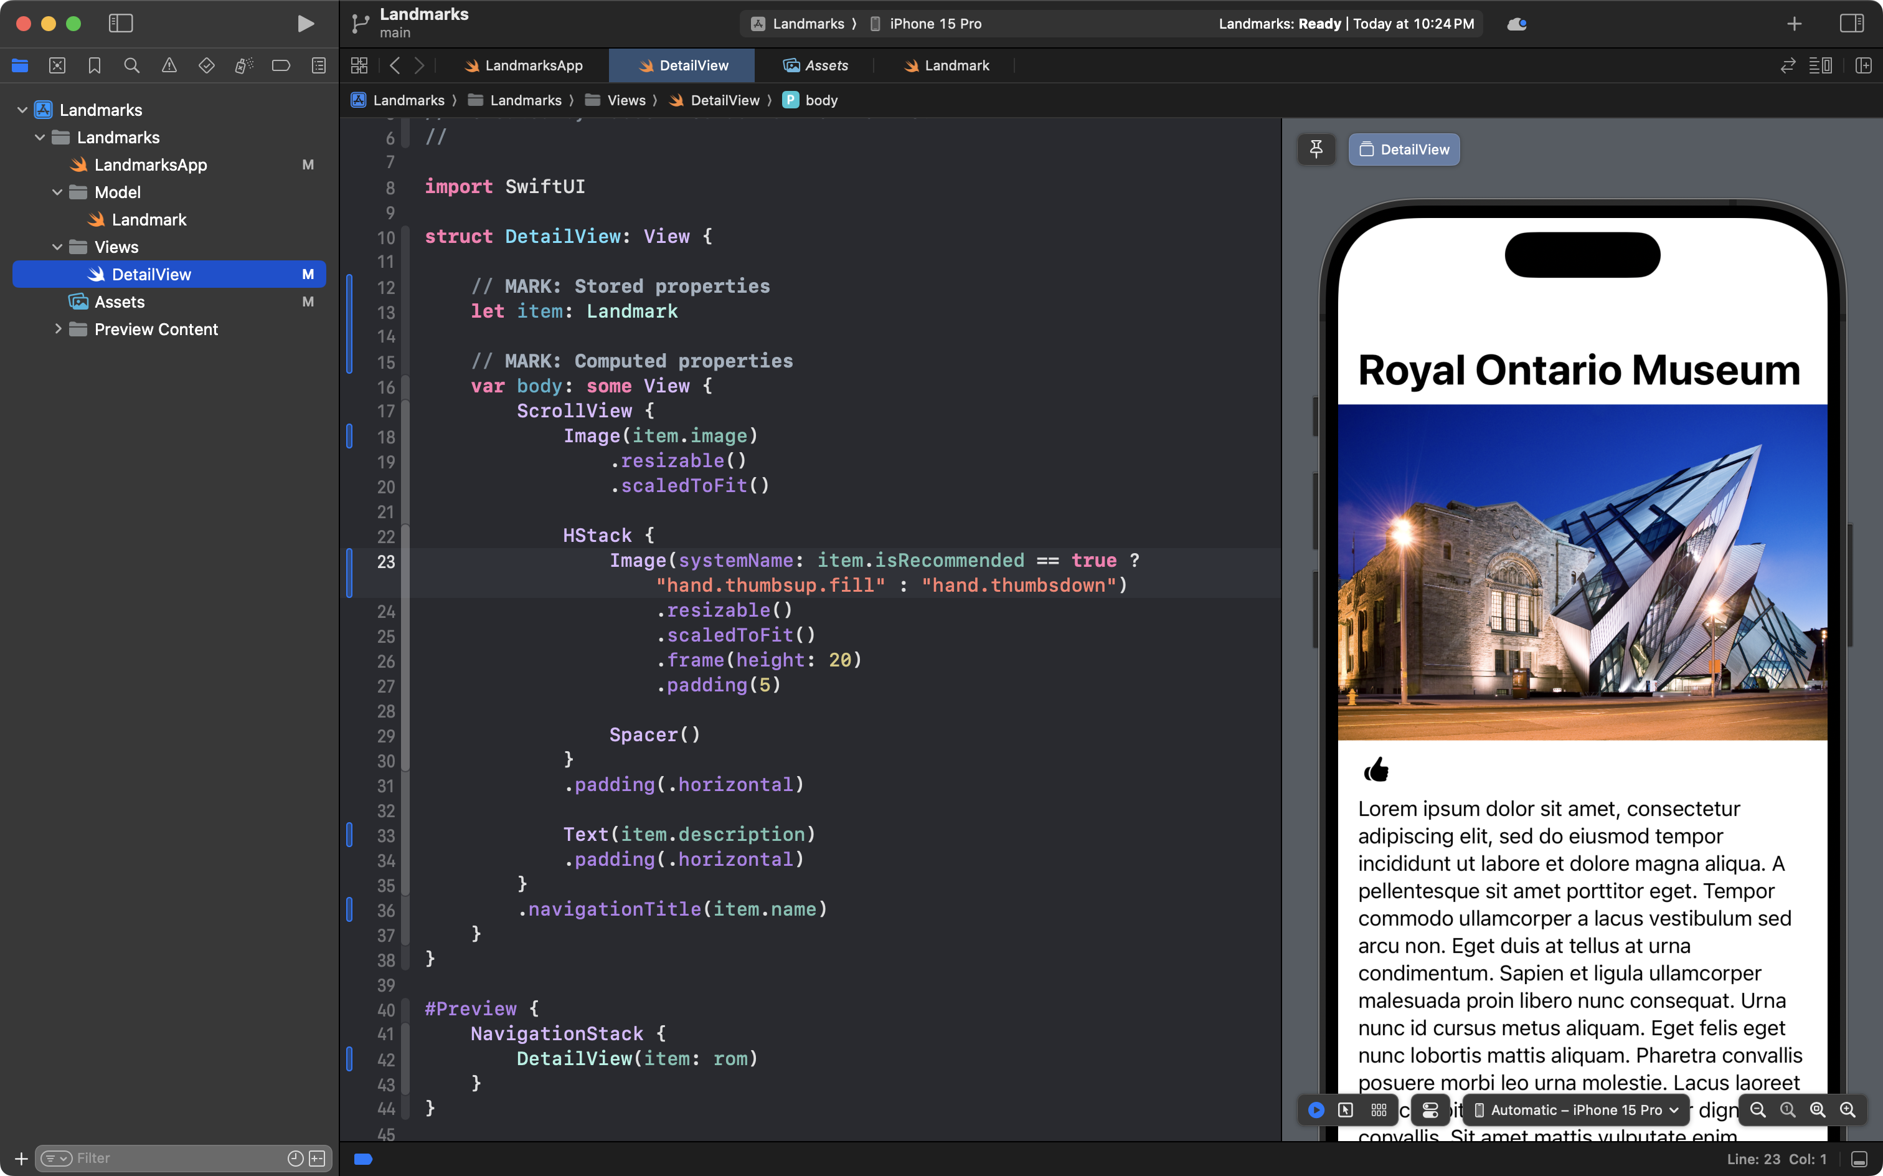Open the Source Control navigator icon
This screenshot has width=1883, height=1176.
pyautogui.click(x=57, y=65)
